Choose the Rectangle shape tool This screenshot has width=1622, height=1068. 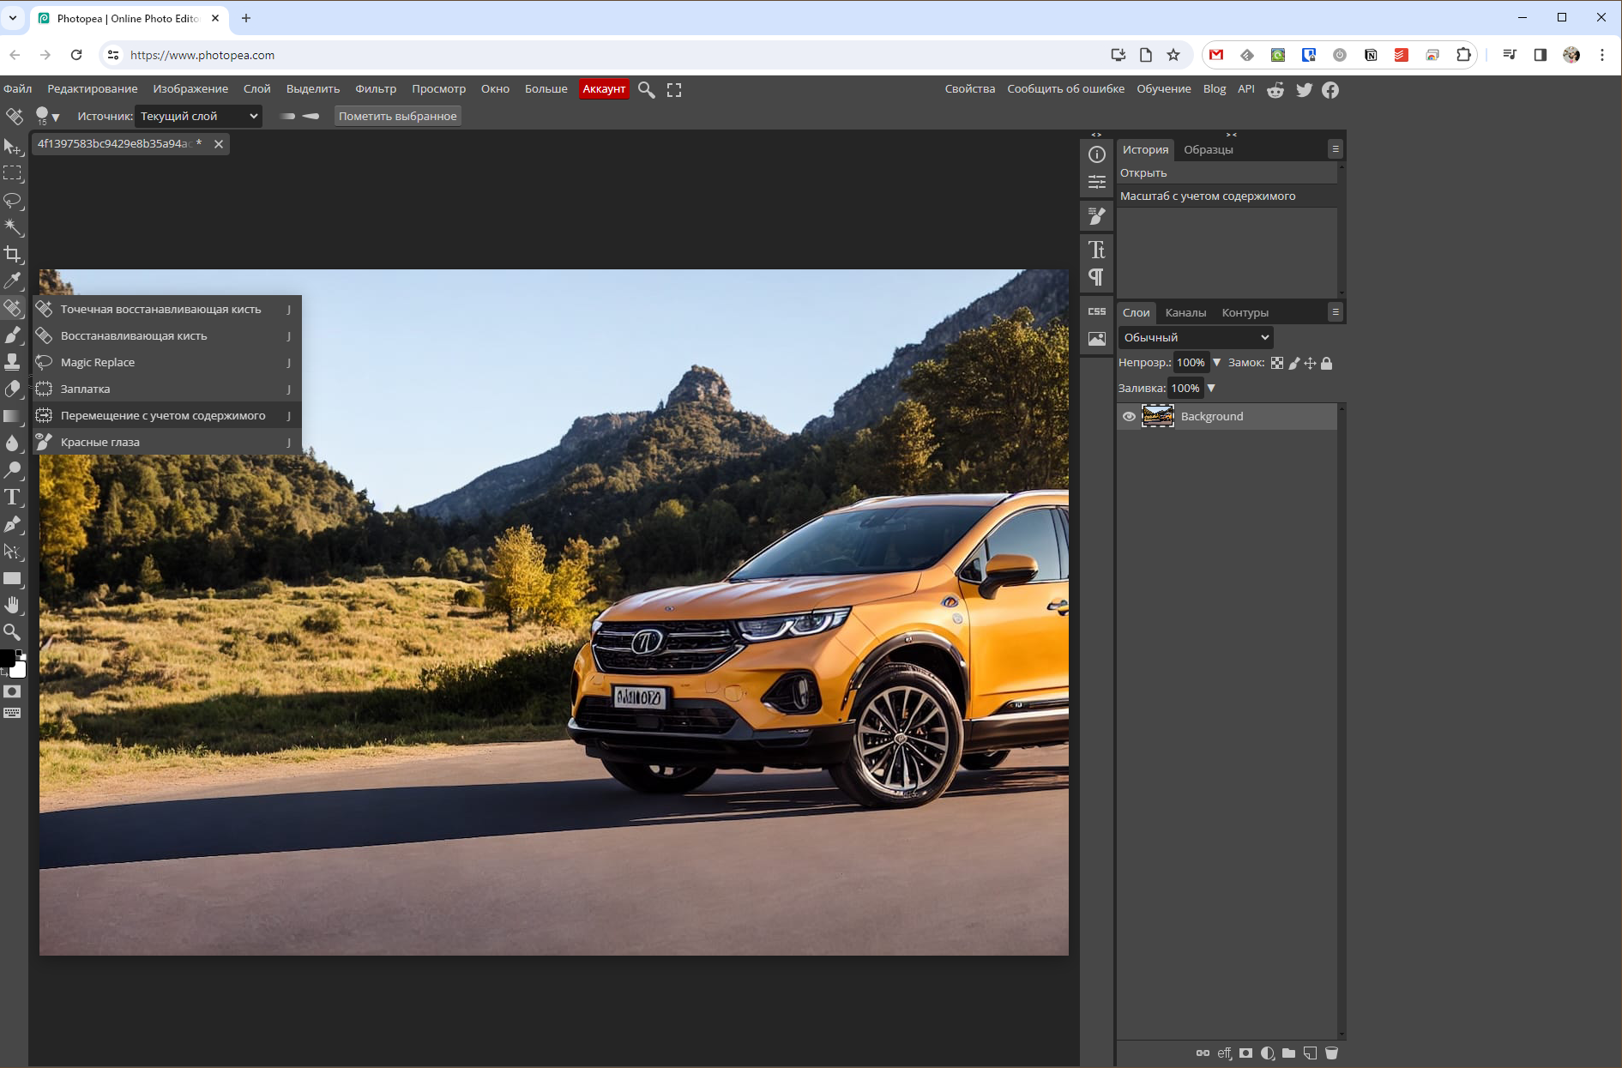pos(13,578)
